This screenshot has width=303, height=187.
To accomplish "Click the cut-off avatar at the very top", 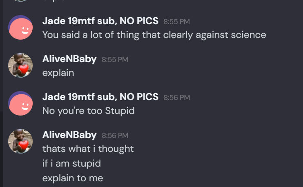I will pyautogui.click(x=20, y=1).
